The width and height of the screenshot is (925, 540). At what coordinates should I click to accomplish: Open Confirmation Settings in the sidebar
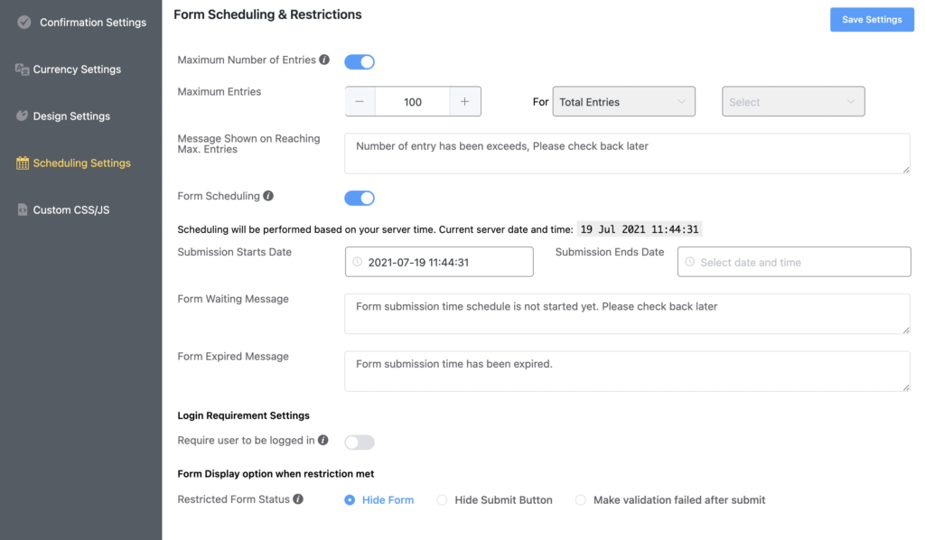(x=92, y=23)
